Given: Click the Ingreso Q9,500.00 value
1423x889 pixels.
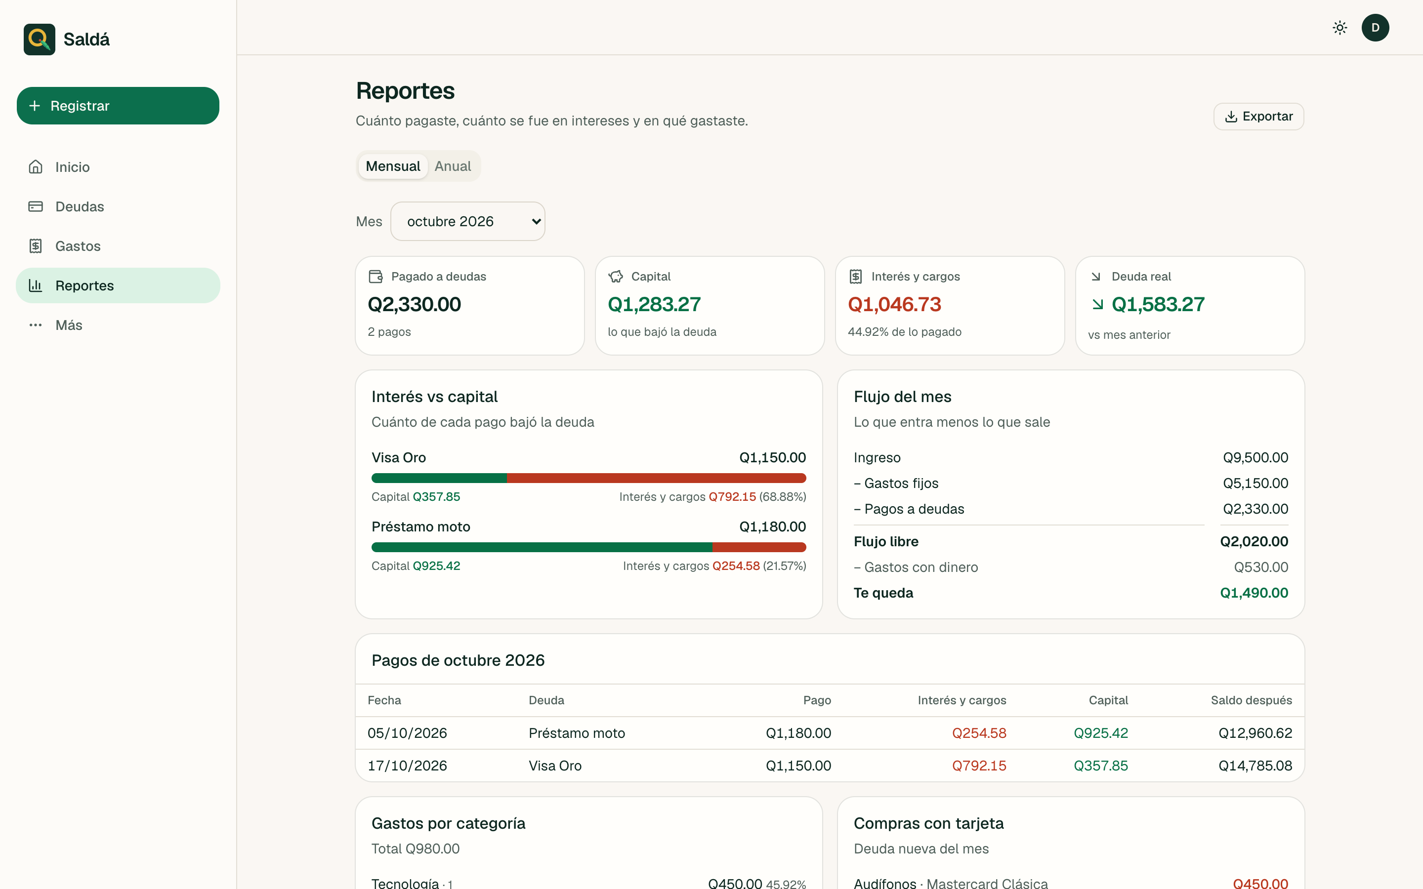Looking at the screenshot, I should tap(1256, 457).
